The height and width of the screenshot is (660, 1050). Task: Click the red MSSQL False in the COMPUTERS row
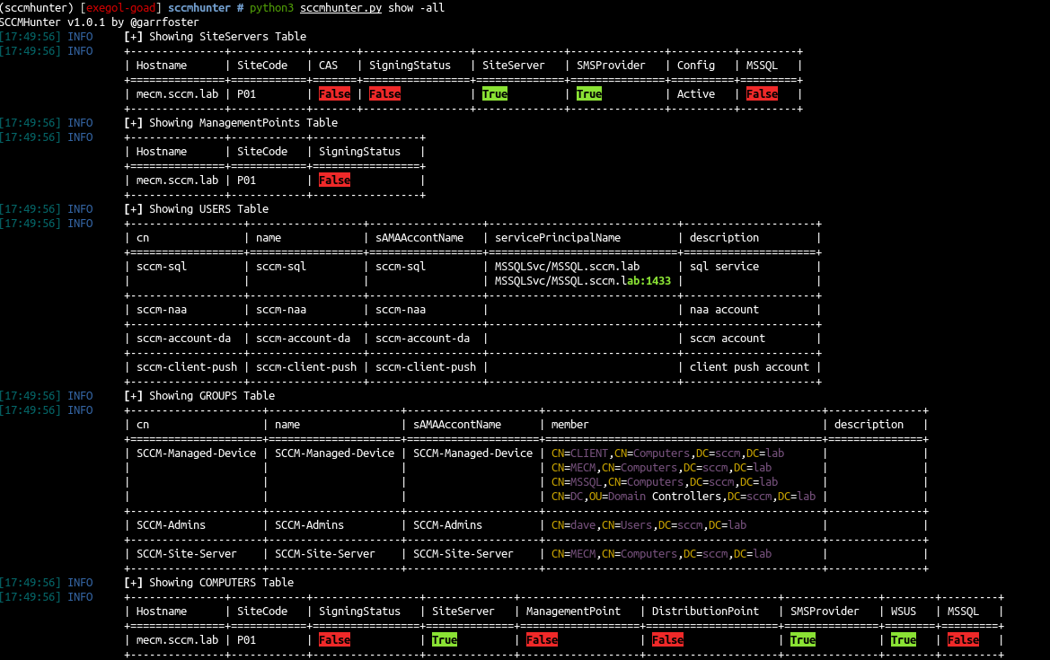coord(962,639)
